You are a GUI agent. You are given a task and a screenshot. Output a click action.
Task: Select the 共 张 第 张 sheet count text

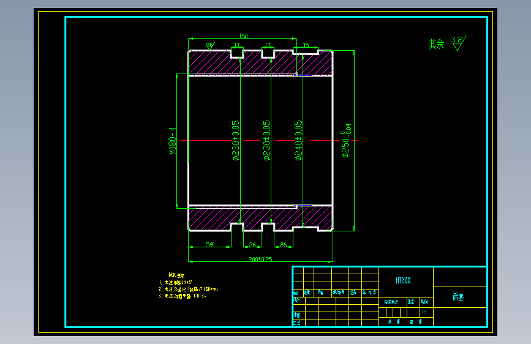pyautogui.click(x=405, y=321)
